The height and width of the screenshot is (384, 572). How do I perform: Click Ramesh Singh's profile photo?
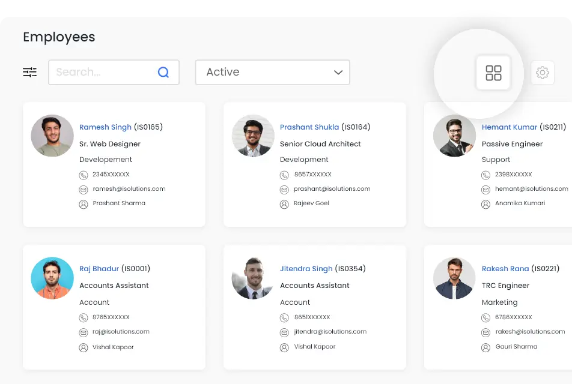52,136
